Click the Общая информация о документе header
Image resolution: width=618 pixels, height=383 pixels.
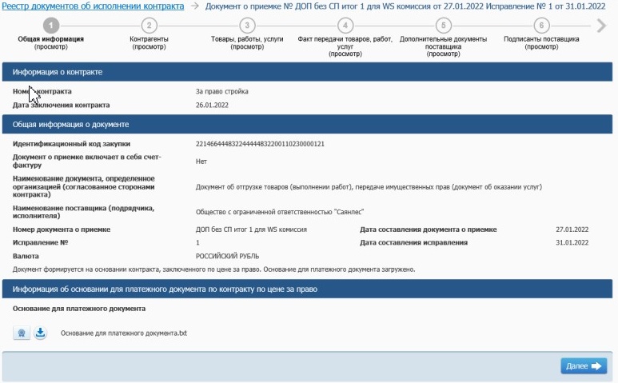(308, 125)
